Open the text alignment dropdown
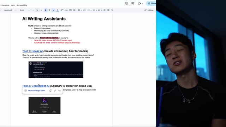The height and width of the screenshot is (127, 226). 80,10
